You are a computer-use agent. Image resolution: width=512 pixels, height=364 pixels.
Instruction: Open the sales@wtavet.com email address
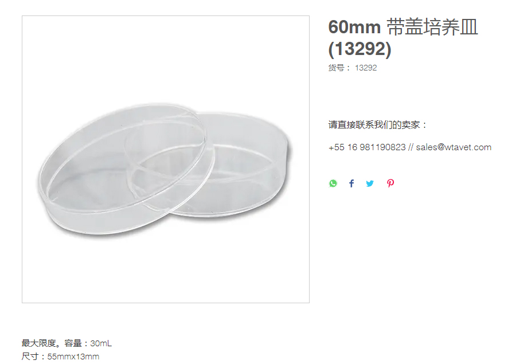pos(454,147)
